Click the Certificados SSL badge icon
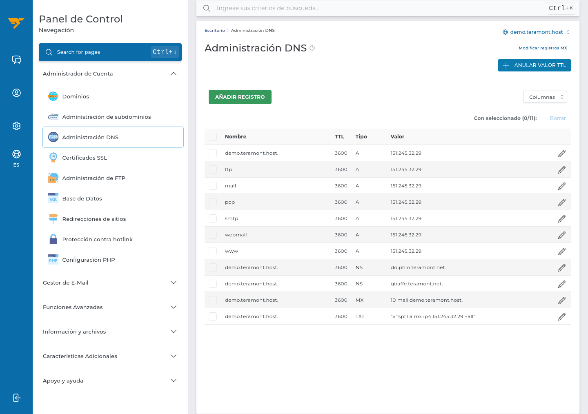 [x=53, y=158]
